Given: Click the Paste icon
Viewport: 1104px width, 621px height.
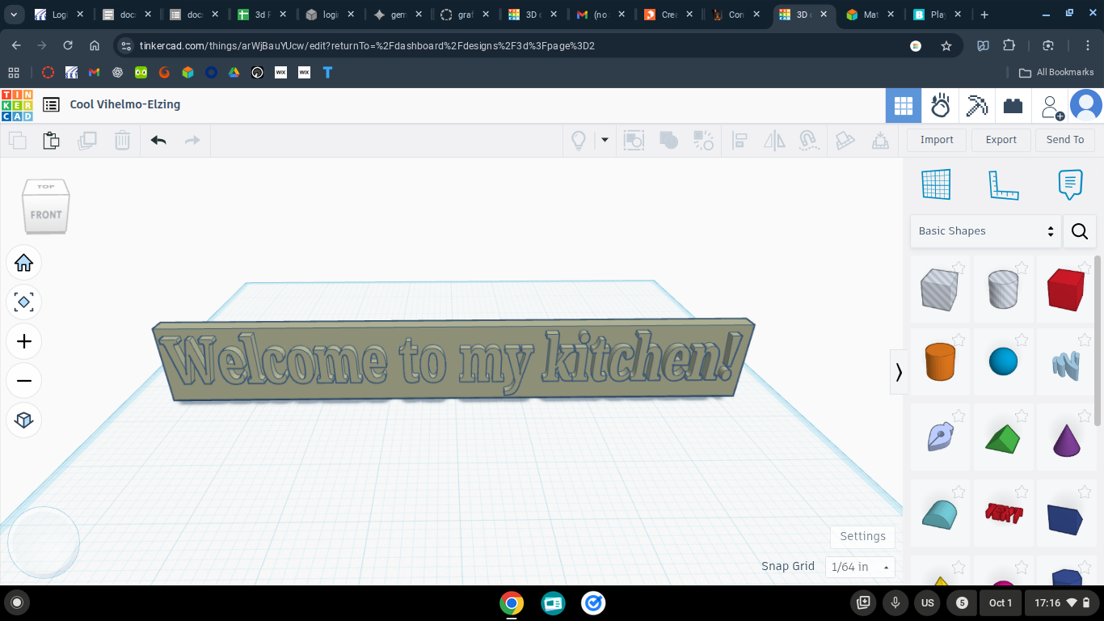Looking at the screenshot, I should coord(52,140).
